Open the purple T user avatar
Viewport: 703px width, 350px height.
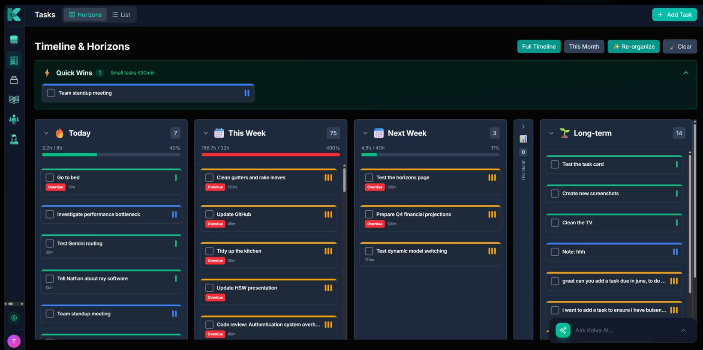click(x=14, y=341)
